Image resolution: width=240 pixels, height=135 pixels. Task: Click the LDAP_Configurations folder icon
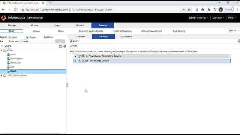pyautogui.click(x=5, y=75)
